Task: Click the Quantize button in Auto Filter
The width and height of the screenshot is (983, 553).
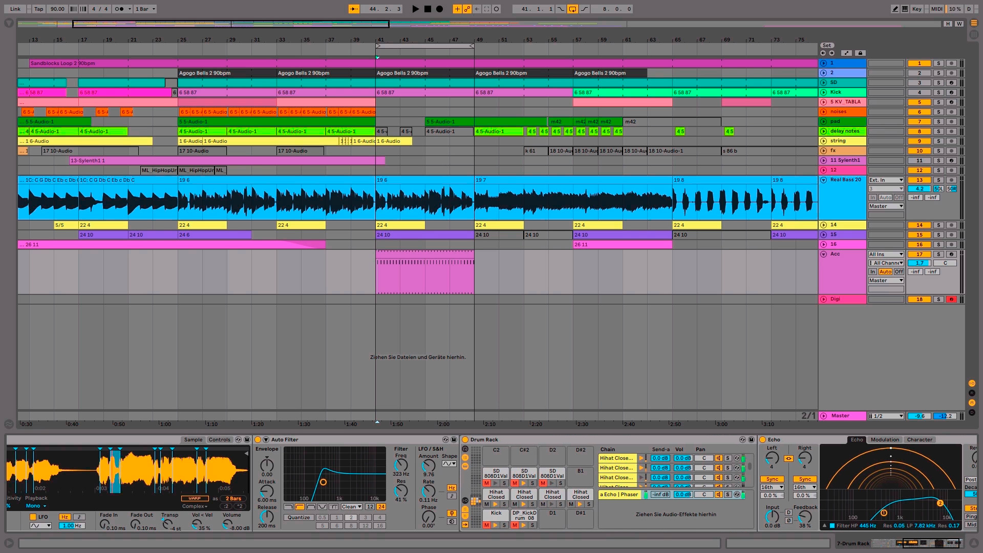Action: point(298,517)
